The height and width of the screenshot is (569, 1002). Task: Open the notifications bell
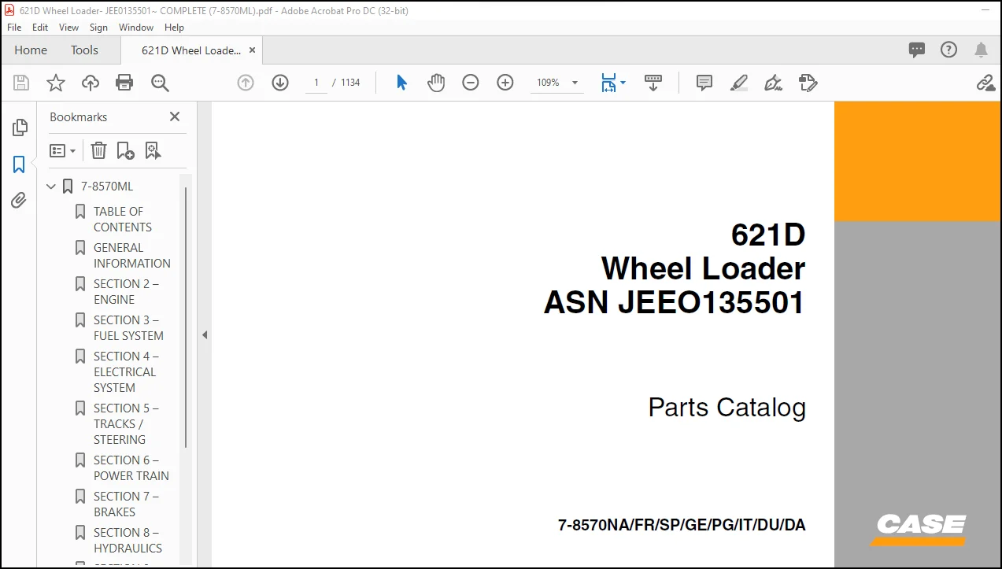(981, 50)
